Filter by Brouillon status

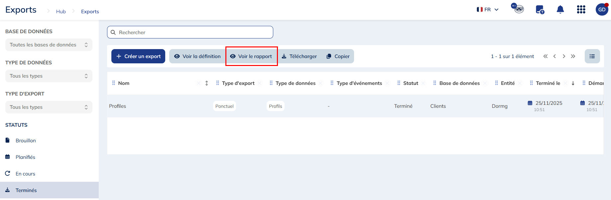point(26,141)
